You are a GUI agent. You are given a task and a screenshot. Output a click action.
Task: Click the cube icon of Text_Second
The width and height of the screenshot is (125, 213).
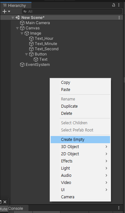pyautogui.click(x=31, y=49)
